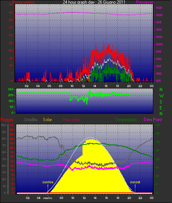Click the 'Pressione' pressure legend label

tap(144, 2)
